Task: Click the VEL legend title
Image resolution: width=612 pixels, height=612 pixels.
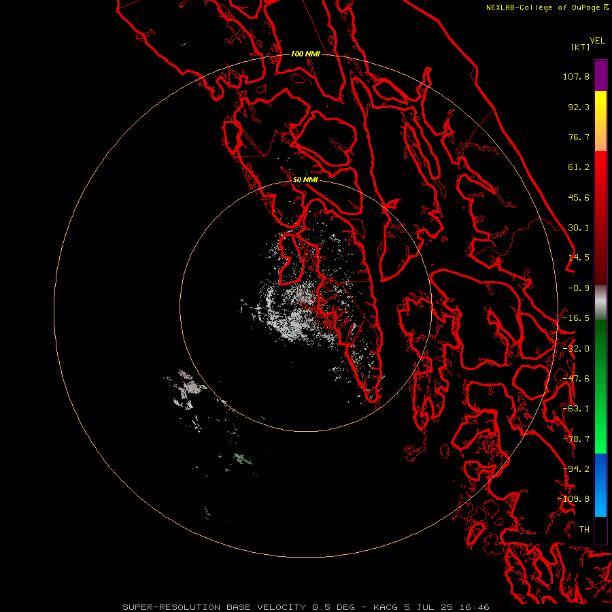Action: coord(597,41)
